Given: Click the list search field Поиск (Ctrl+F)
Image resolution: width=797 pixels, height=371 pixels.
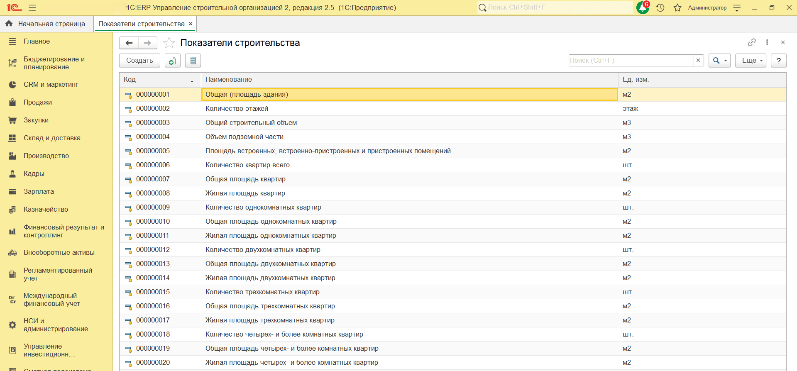Looking at the screenshot, I should pyautogui.click(x=630, y=61).
